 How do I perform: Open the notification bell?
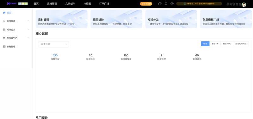click(x=166, y=4)
